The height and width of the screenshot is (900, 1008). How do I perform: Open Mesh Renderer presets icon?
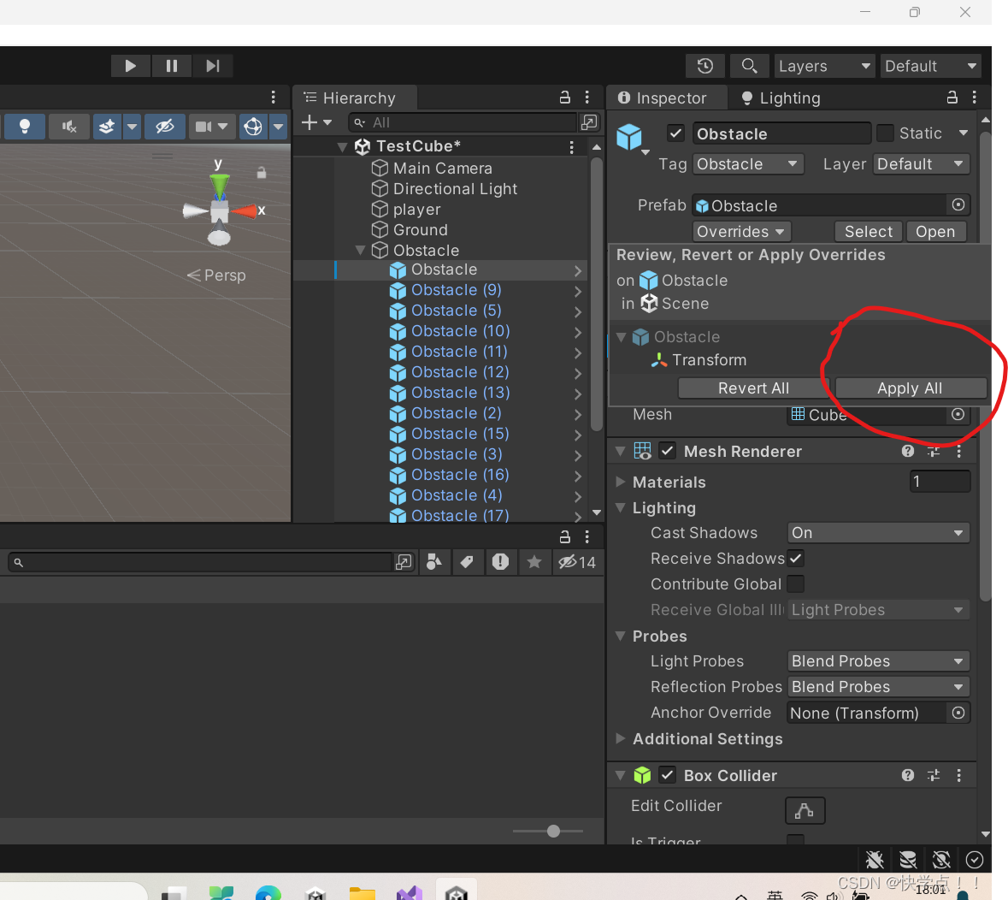[x=934, y=451]
